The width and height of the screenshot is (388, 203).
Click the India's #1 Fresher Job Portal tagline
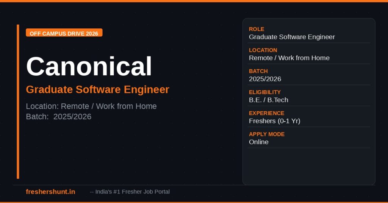coord(130,192)
